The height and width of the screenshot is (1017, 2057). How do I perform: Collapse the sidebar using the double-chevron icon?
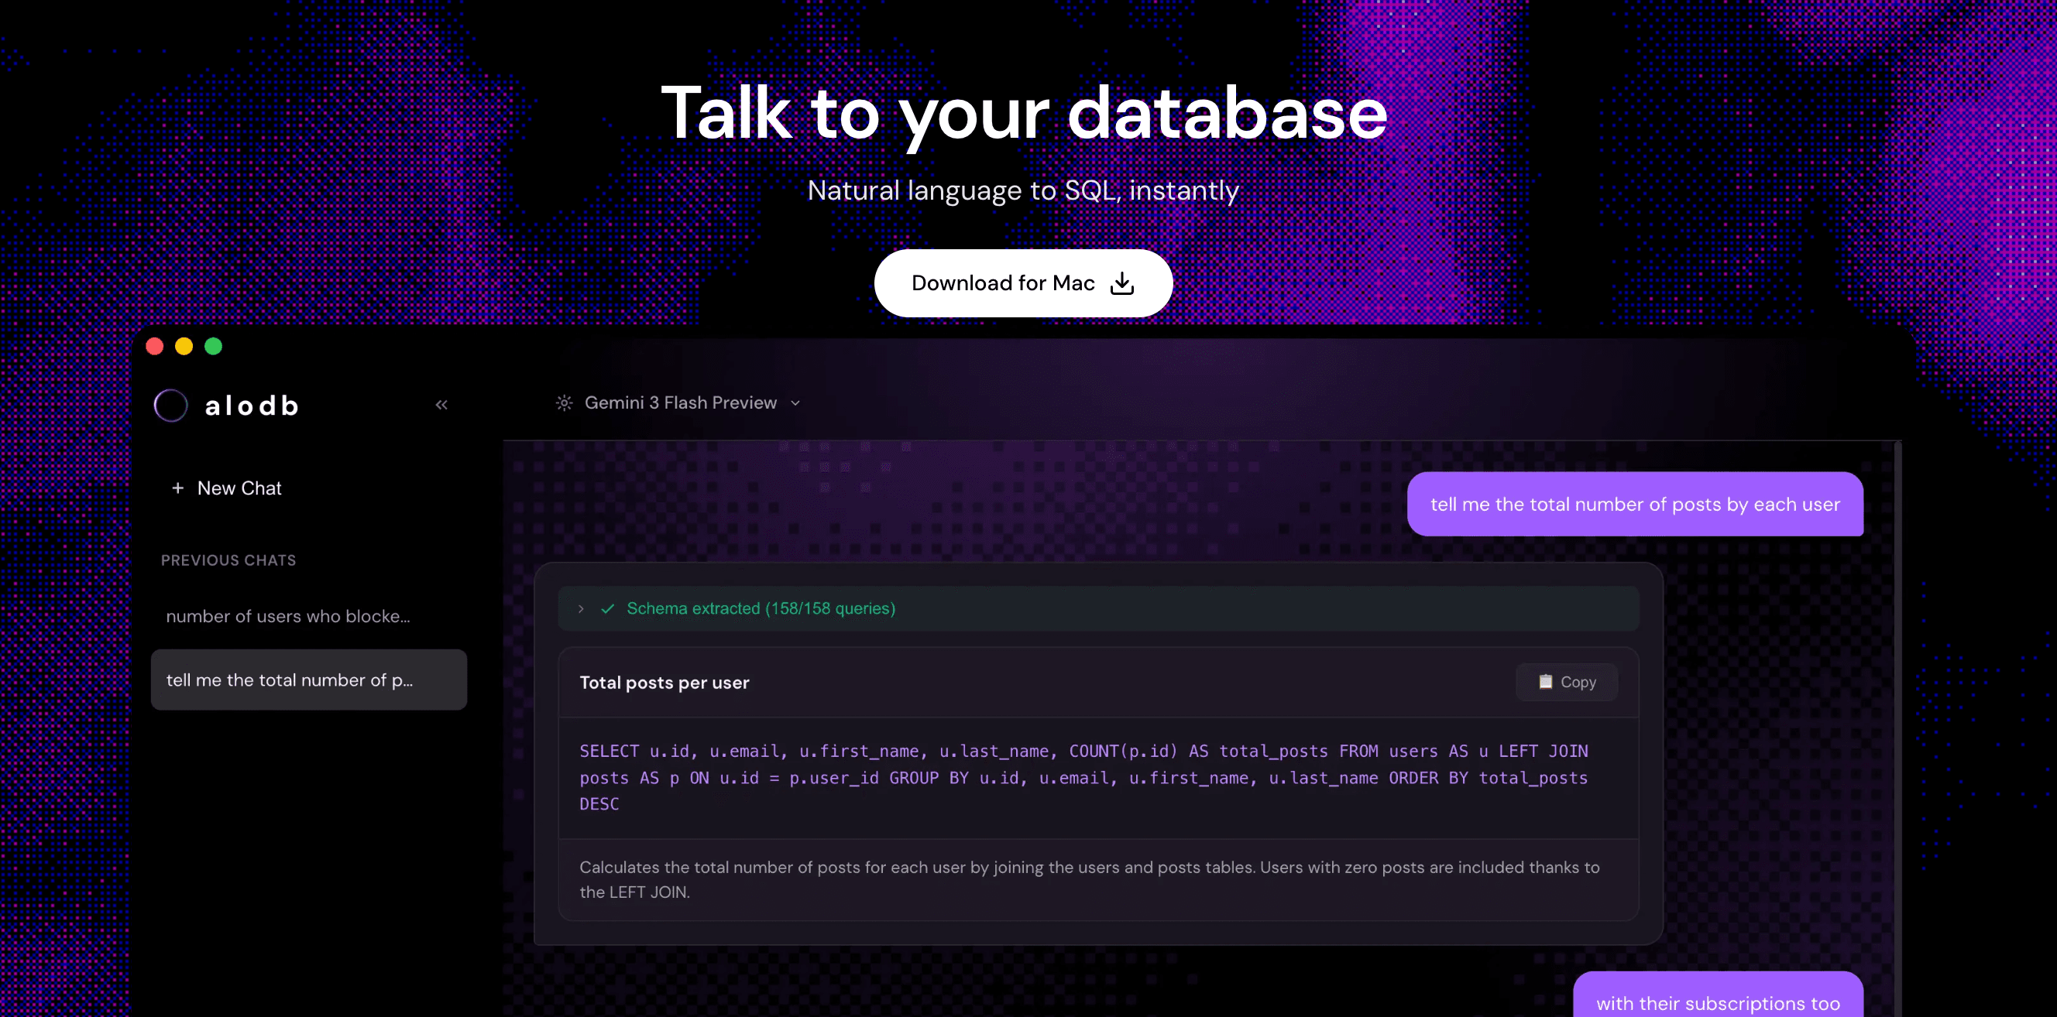(441, 404)
